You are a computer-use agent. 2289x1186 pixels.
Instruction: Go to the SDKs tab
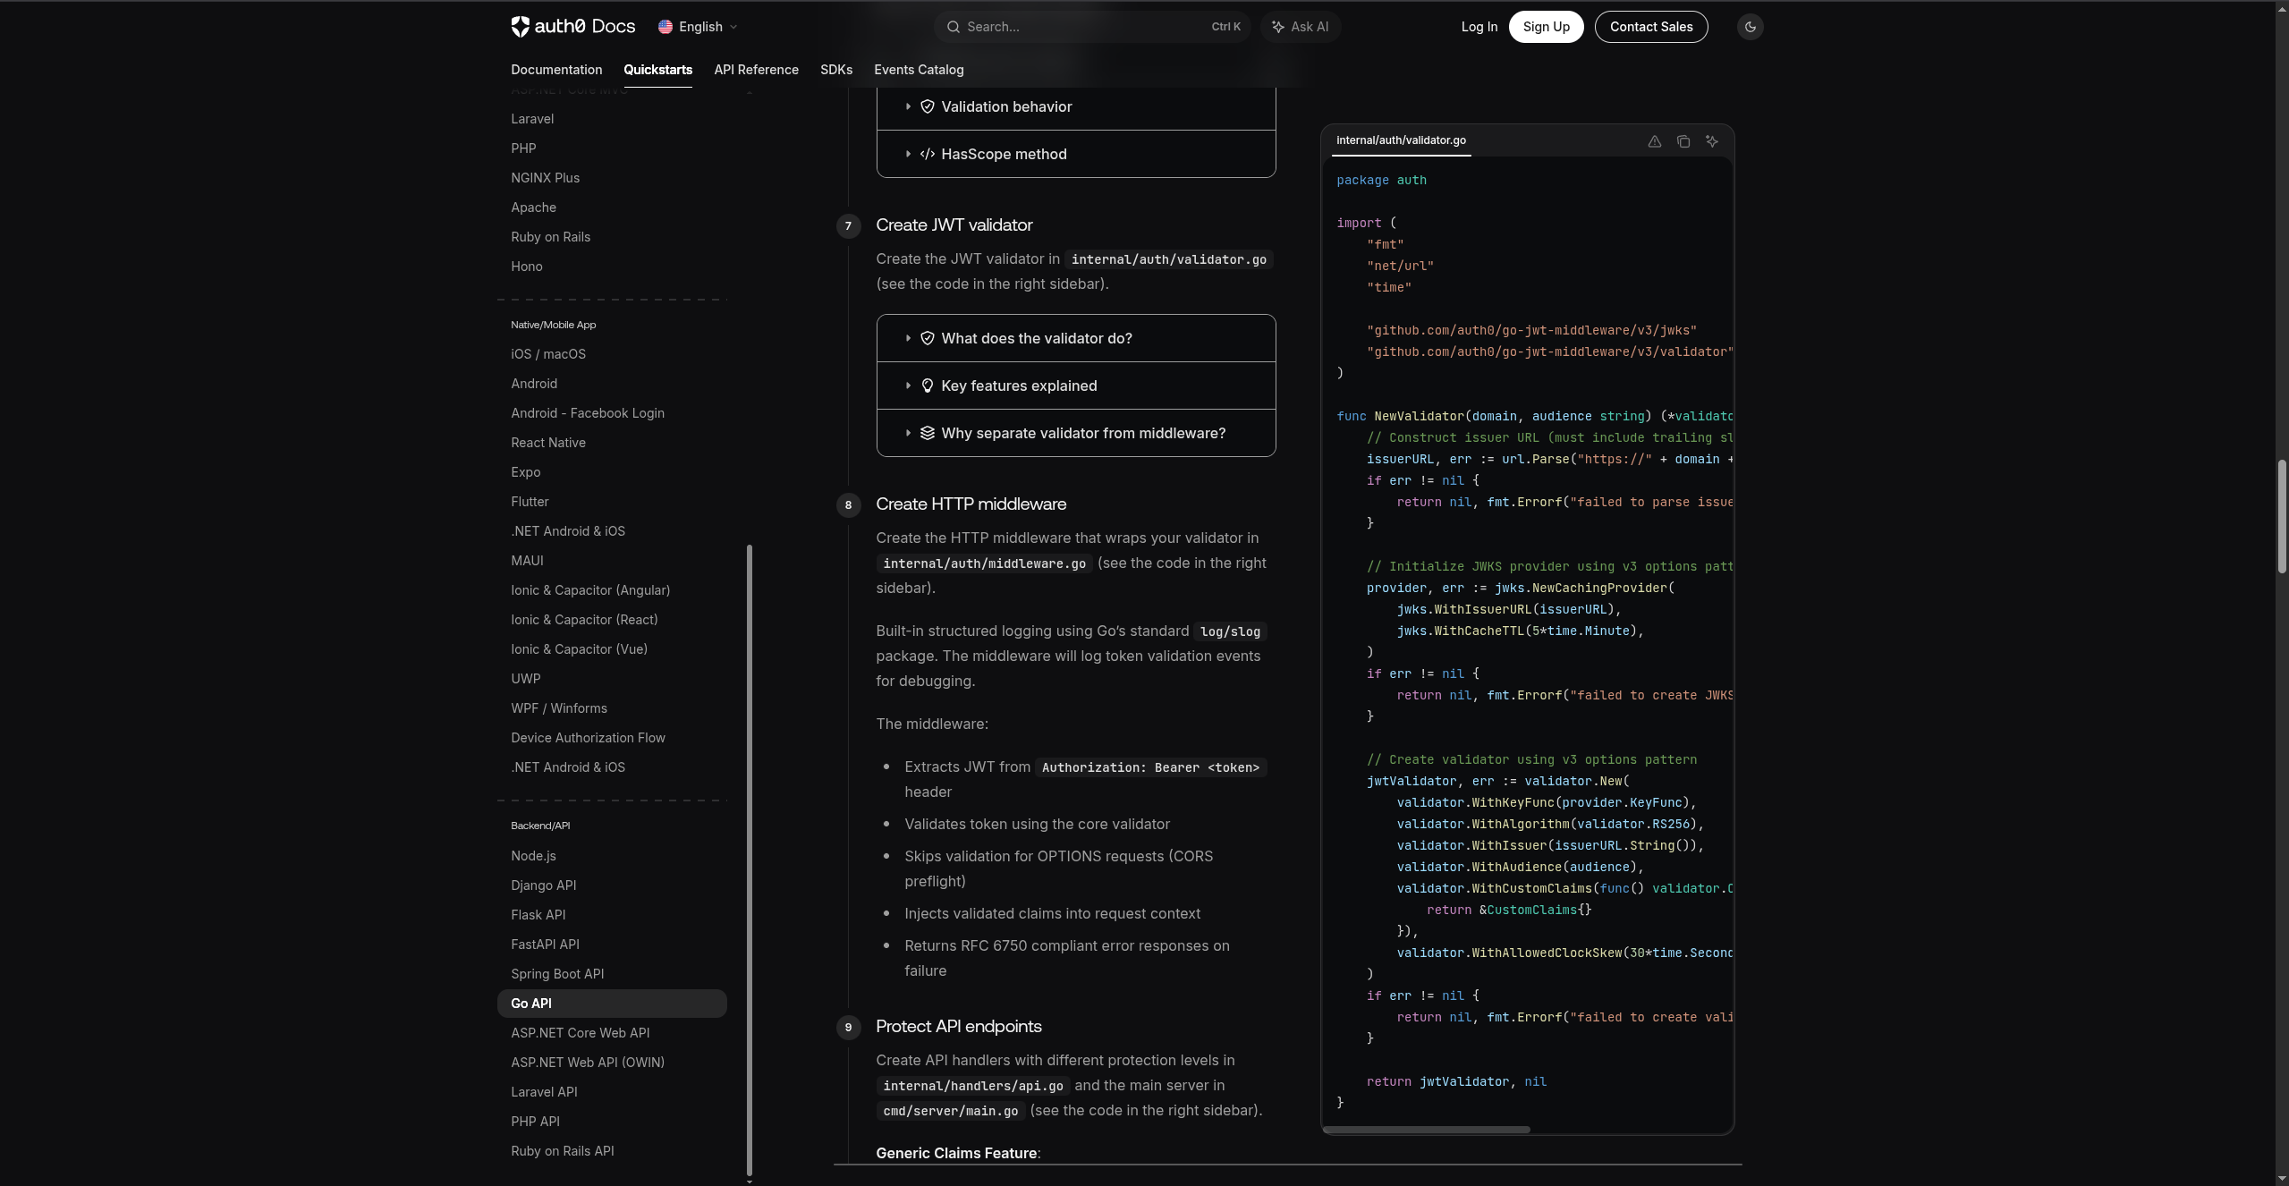pos(836,70)
